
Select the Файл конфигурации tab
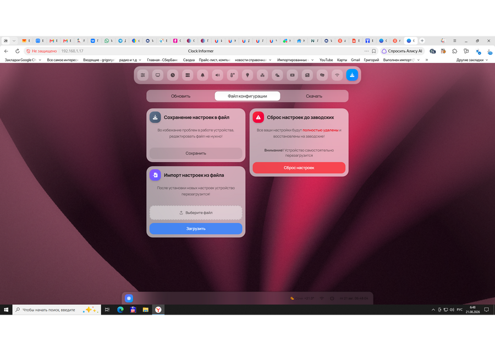click(248, 96)
